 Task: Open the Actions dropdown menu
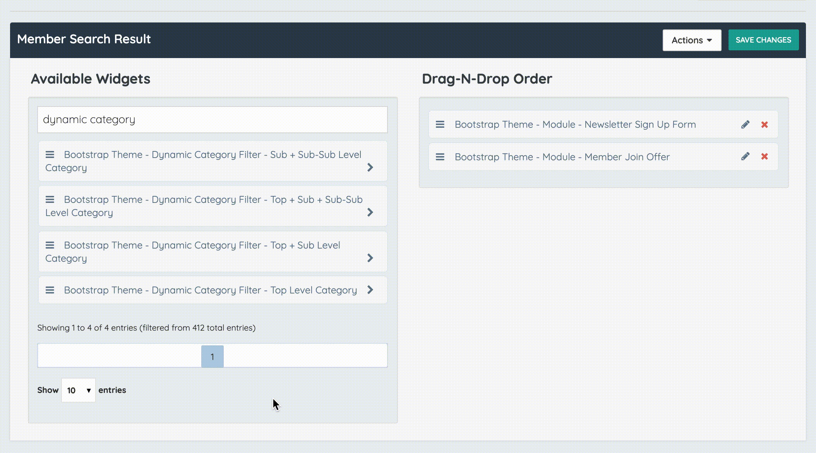[x=692, y=40]
